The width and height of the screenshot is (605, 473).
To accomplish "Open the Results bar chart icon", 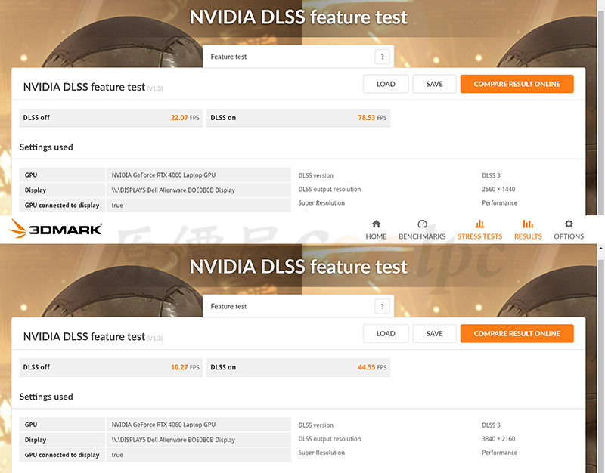I will pos(528,224).
